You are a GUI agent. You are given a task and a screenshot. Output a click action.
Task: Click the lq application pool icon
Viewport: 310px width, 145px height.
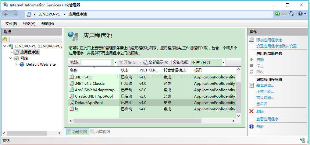[x=72, y=109]
